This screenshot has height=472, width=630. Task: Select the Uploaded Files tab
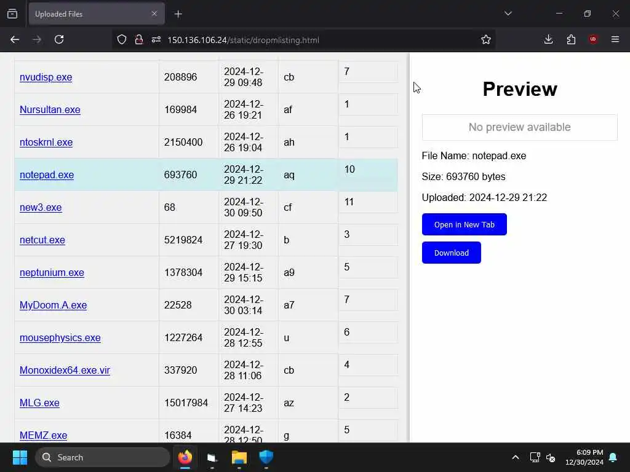(x=97, y=14)
